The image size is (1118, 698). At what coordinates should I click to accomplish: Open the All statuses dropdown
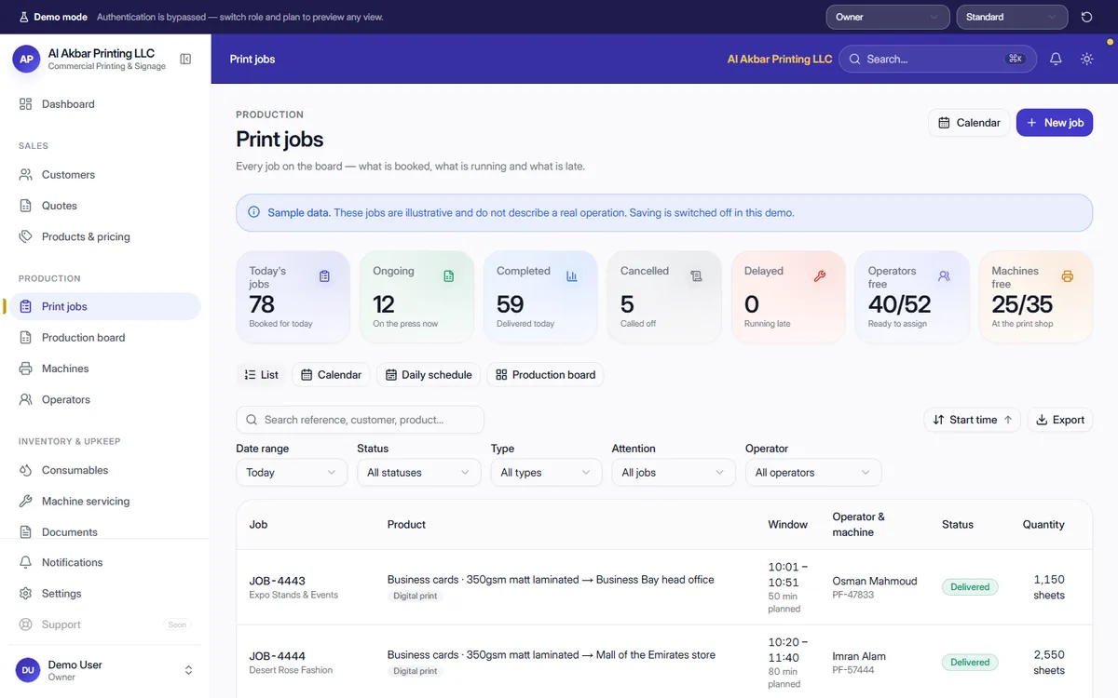pos(418,473)
